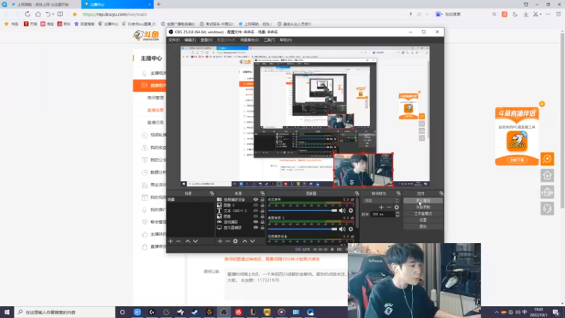
Task: Click download button on Douyu companion ad
Action: [x=517, y=160]
